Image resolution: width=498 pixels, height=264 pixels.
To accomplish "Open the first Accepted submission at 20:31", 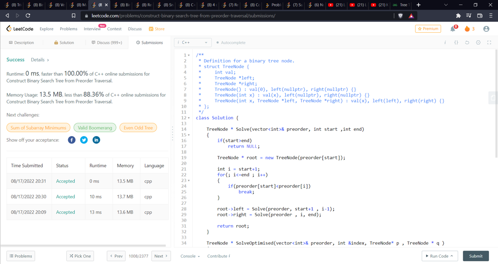I will pos(65,181).
